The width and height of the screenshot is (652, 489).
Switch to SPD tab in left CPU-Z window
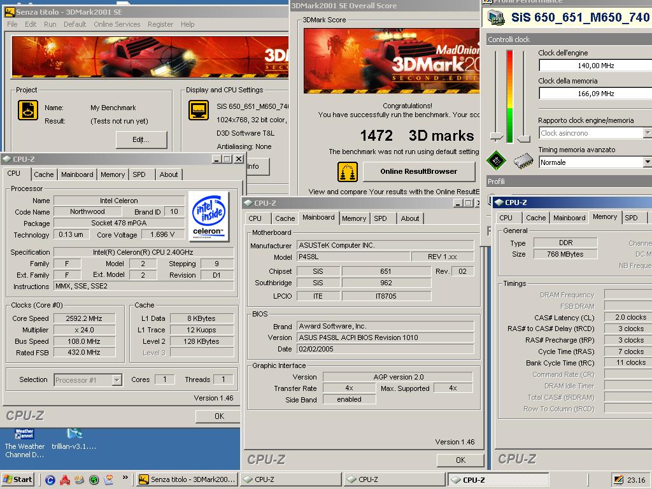click(x=139, y=174)
